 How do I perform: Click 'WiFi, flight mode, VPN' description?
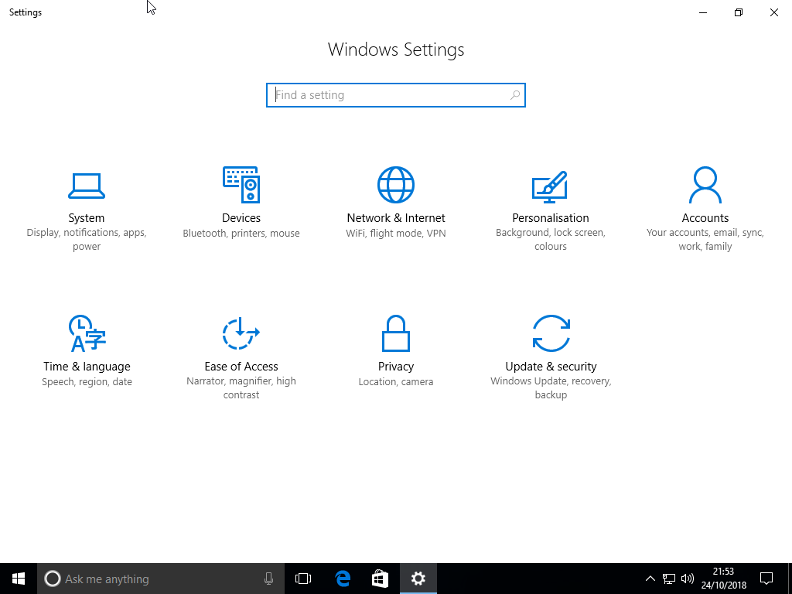tap(396, 233)
